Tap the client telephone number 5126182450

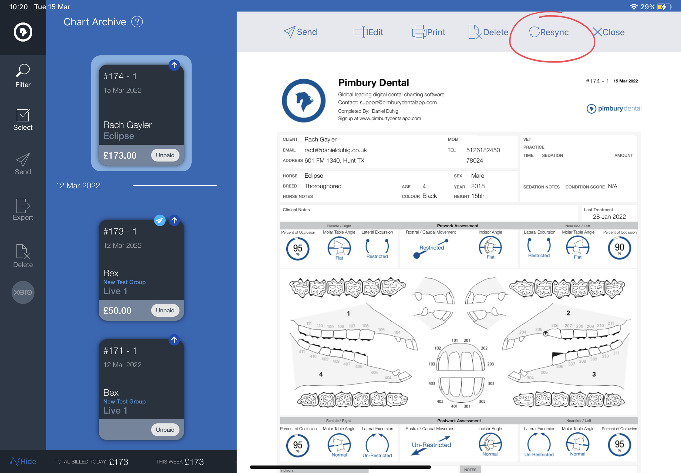[x=483, y=150]
